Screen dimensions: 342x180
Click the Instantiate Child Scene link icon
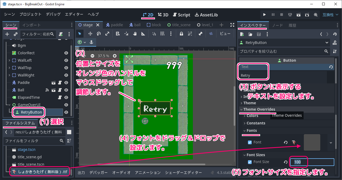click(16, 34)
